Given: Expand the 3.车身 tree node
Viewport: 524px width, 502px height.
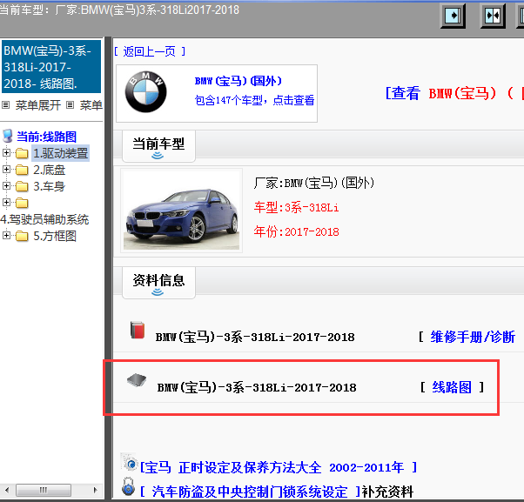Looking at the screenshot, I should 6,185.
